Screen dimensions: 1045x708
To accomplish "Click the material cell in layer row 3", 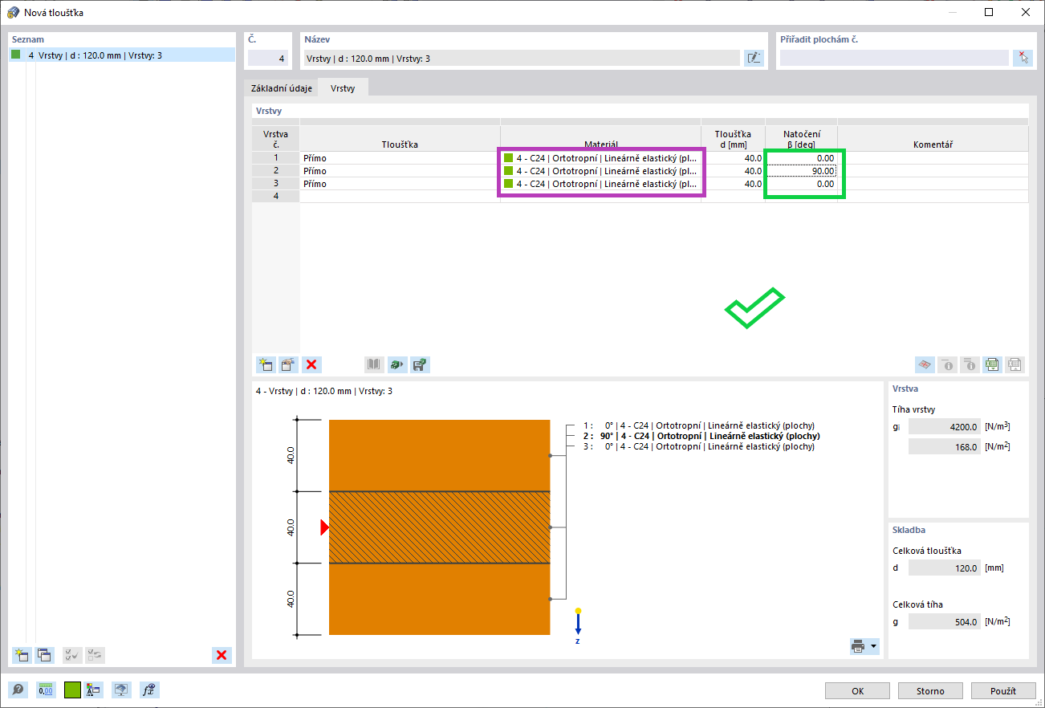I will [x=600, y=184].
